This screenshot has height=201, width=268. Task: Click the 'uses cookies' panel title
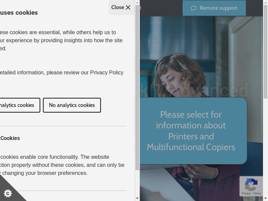click(19, 13)
